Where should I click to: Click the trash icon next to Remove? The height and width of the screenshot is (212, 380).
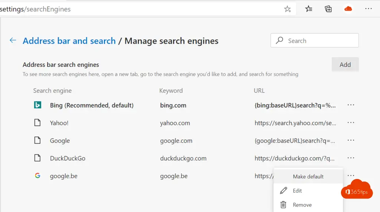click(283, 205)
